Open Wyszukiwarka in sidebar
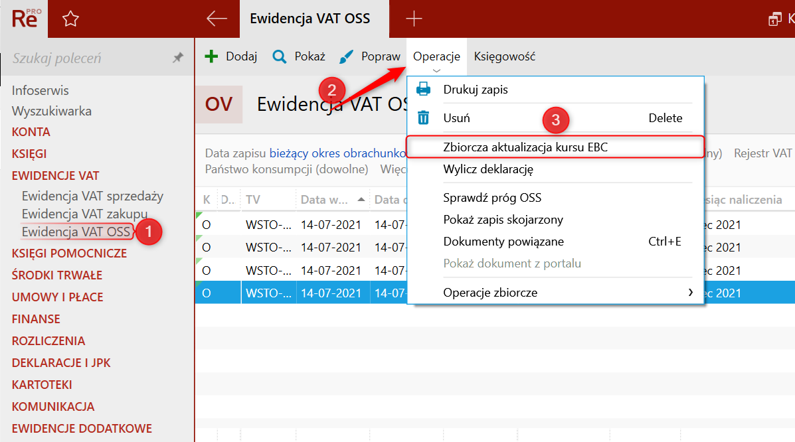The image size is (795, 442). (x=52, y=111)
